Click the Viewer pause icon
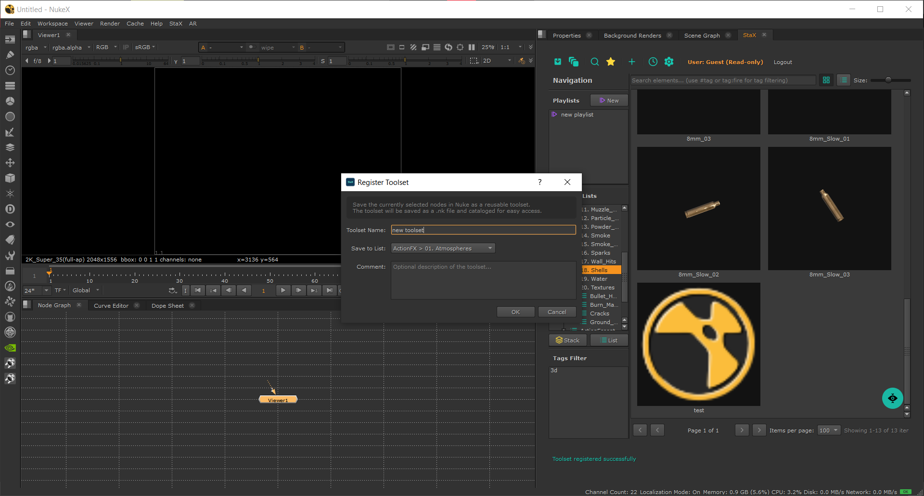Viewport: 924px width, 496px height. coord(472,47)
